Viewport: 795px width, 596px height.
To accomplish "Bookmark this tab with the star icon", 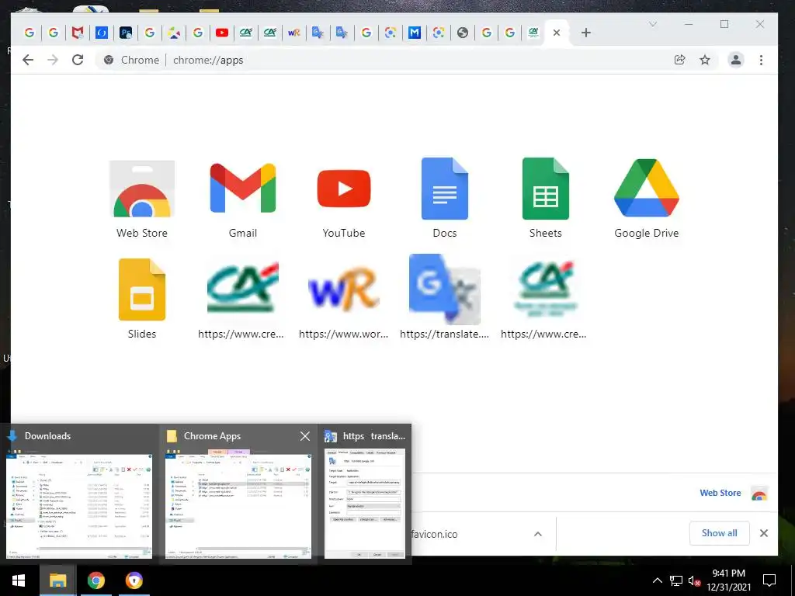I will pyautogui.click(x=705, y=60).
